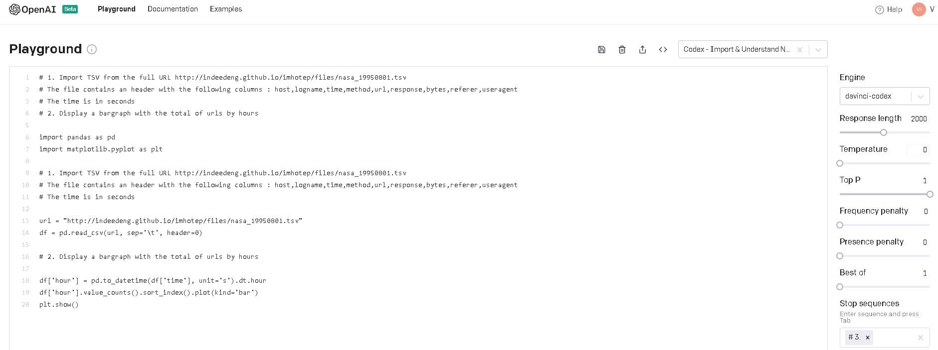Click the Playground page heading

click(x=45, y=49)
